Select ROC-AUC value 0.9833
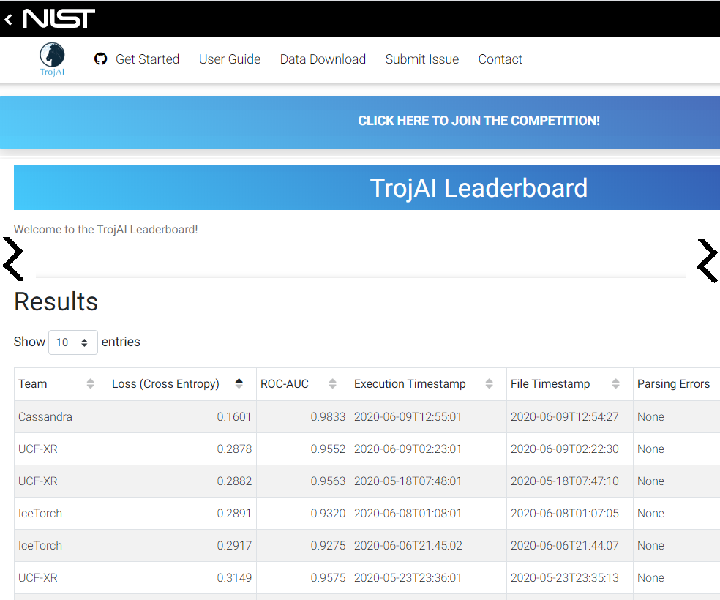 (328, 416)
